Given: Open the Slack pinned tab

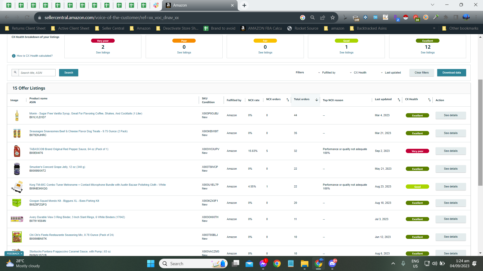Looking at the screenshot, I should [156, 5].
